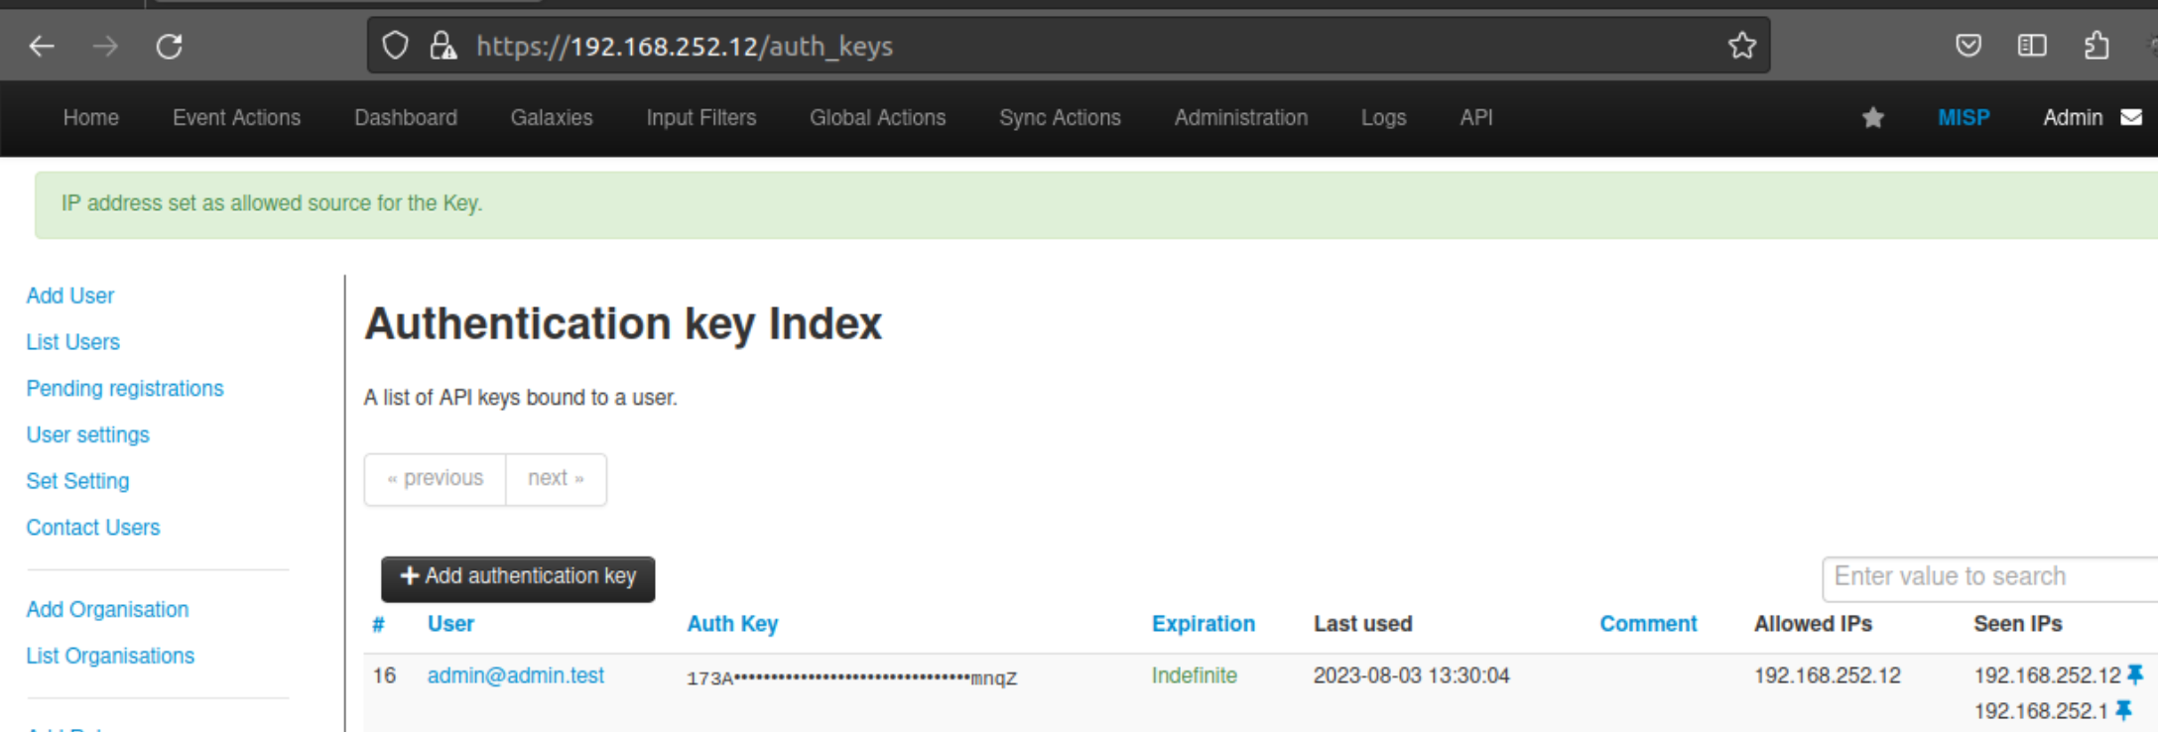This screenshot has height=732, width=2158.
Task: Pin seen IP 192.168.252.12 as allowed
Action: [x=2136, y=675]
